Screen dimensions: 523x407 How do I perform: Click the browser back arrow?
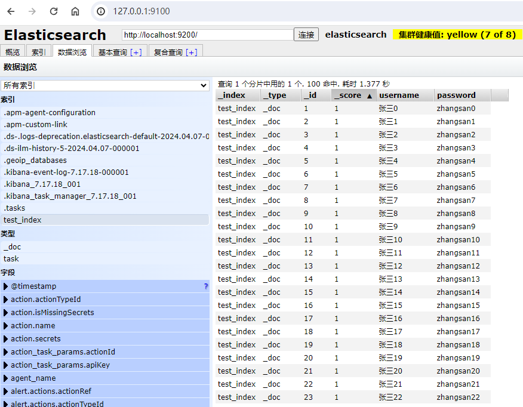tap(13, 11)
